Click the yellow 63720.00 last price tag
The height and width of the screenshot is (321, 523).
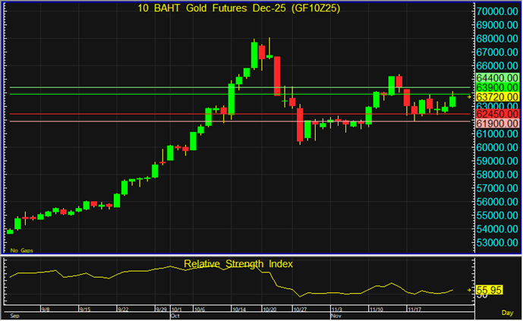coord(497,98)
